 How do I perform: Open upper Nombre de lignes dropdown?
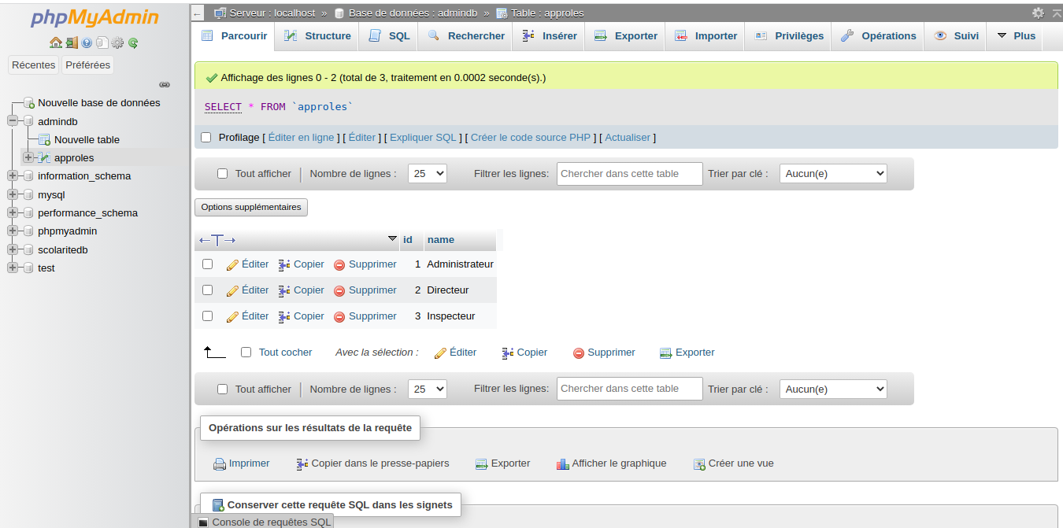pyautogui.click(x=428, y=174)
